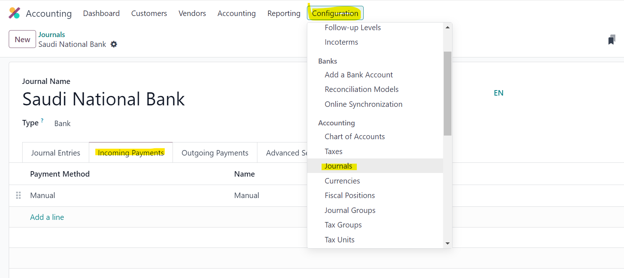This screenshot has height=278, width=624.
Task: Switch to the Outgoing Payments tab
Action: tap(215, 153)
